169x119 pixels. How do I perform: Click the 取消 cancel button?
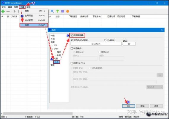pyautogui.click(x=143, y=106)
